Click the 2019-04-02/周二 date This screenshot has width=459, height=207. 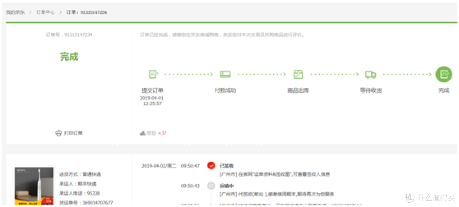(x=159, y=166)
